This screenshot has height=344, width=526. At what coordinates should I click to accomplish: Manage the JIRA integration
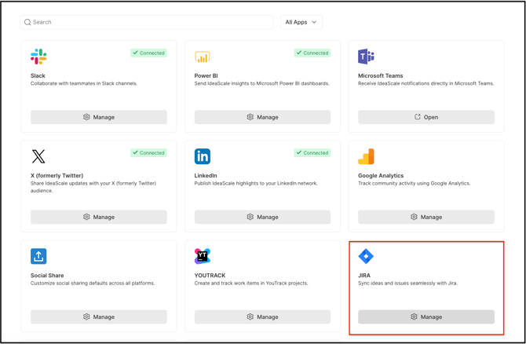coord(426,317)
